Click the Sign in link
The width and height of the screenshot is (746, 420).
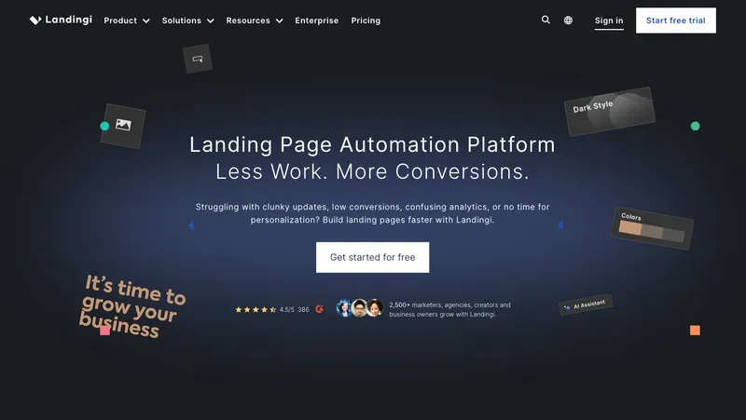609,20
